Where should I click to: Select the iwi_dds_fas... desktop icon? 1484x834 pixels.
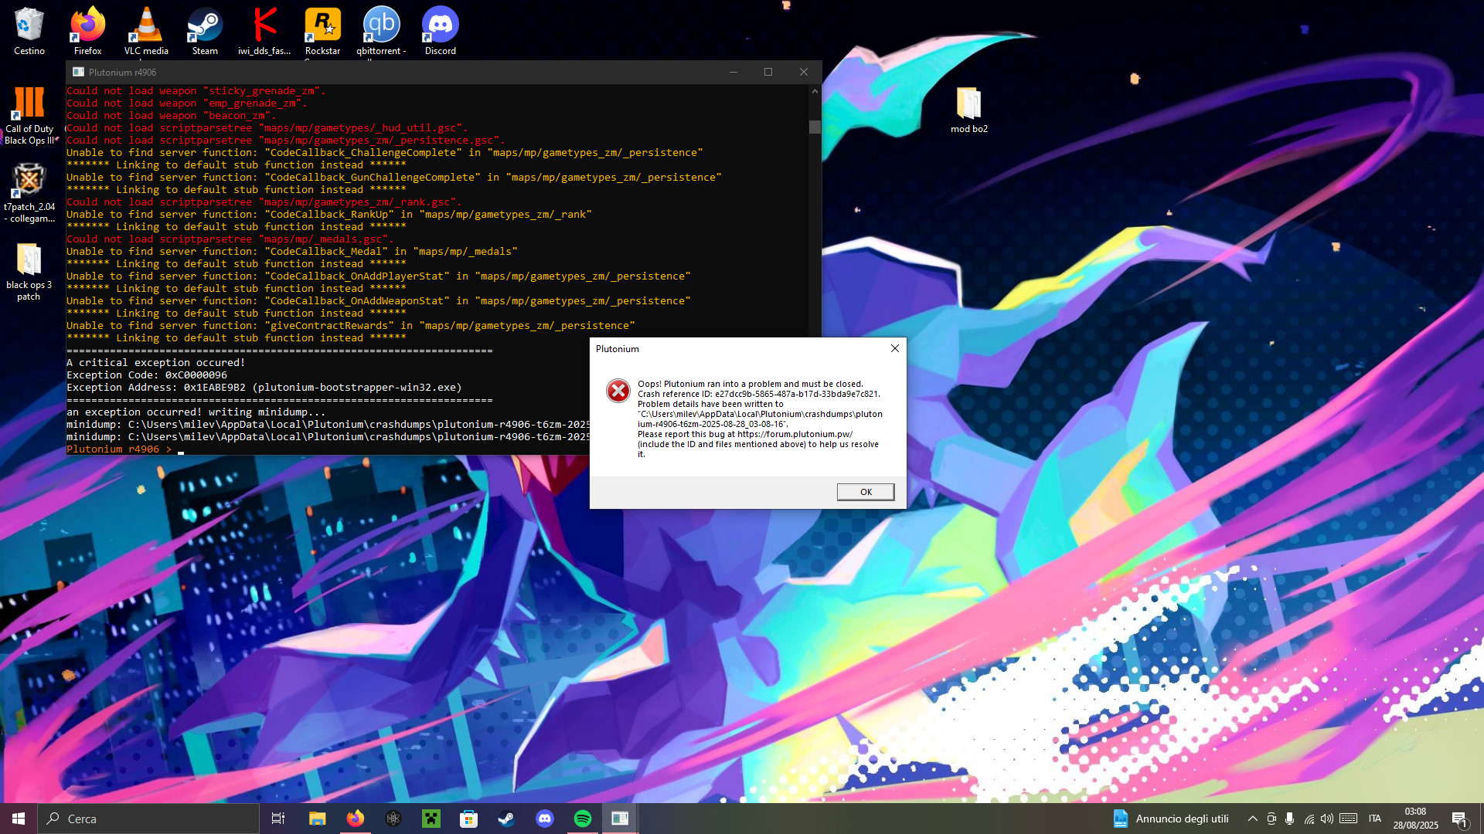264,31
